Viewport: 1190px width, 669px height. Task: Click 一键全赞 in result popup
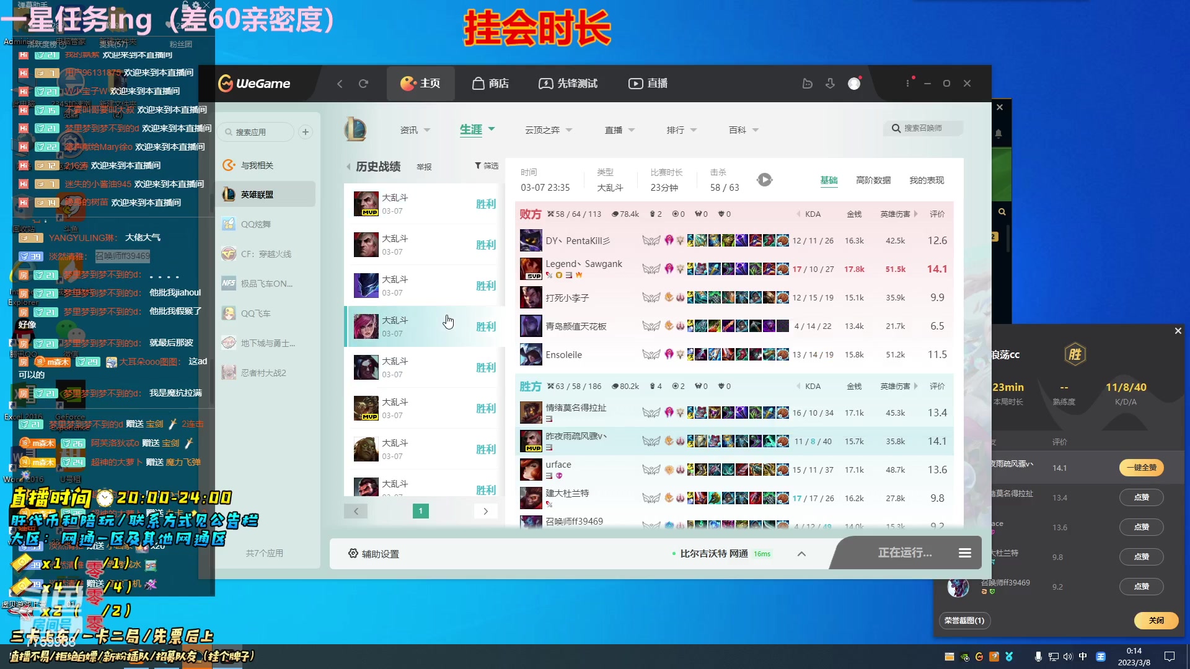[x=1142, y=468]
